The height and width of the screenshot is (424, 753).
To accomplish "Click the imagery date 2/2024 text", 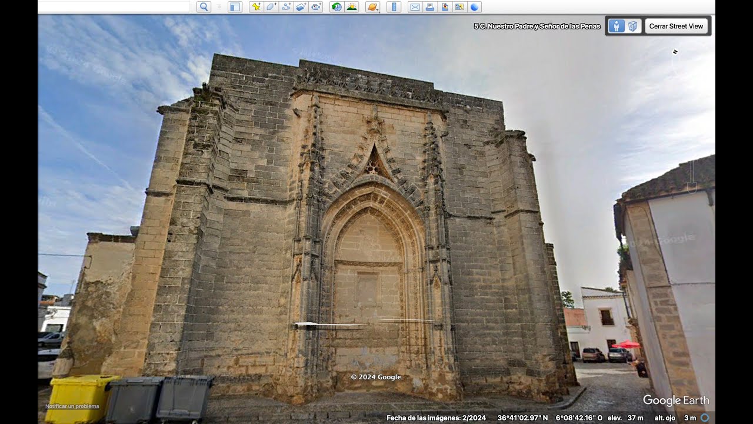I will click(x=436, y=418).
